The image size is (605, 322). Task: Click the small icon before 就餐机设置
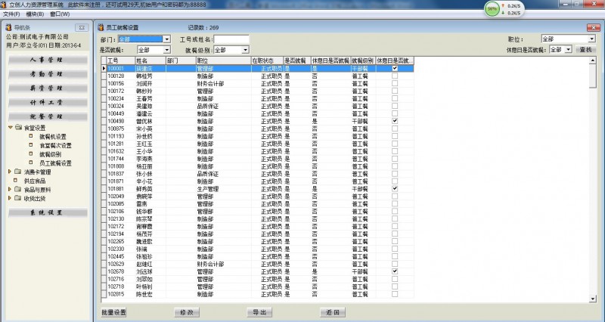tap(30, 137)
